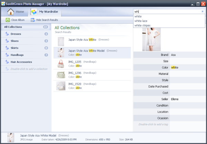
Task: Open the Skirts collection
Action: [x=26, y=48]
